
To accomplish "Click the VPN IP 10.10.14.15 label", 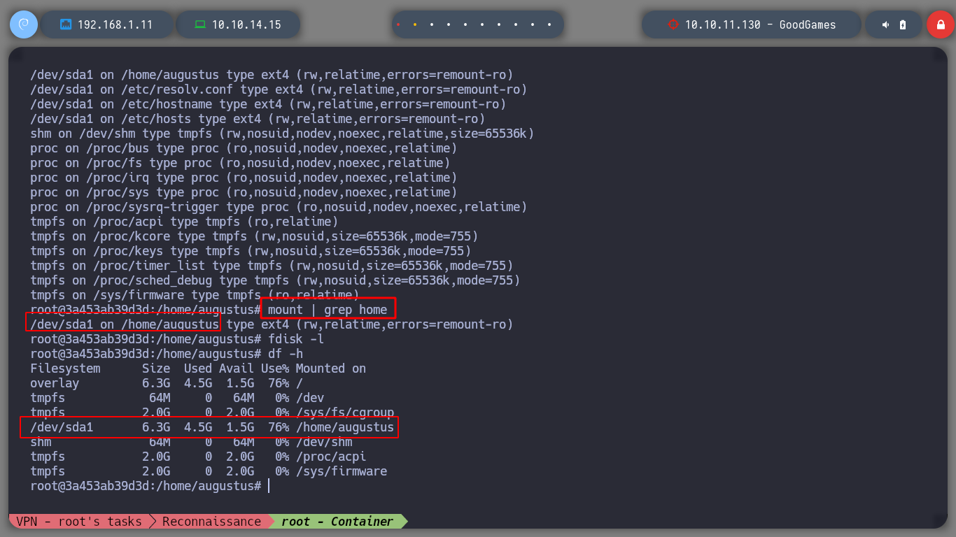I will pos(246,24).
